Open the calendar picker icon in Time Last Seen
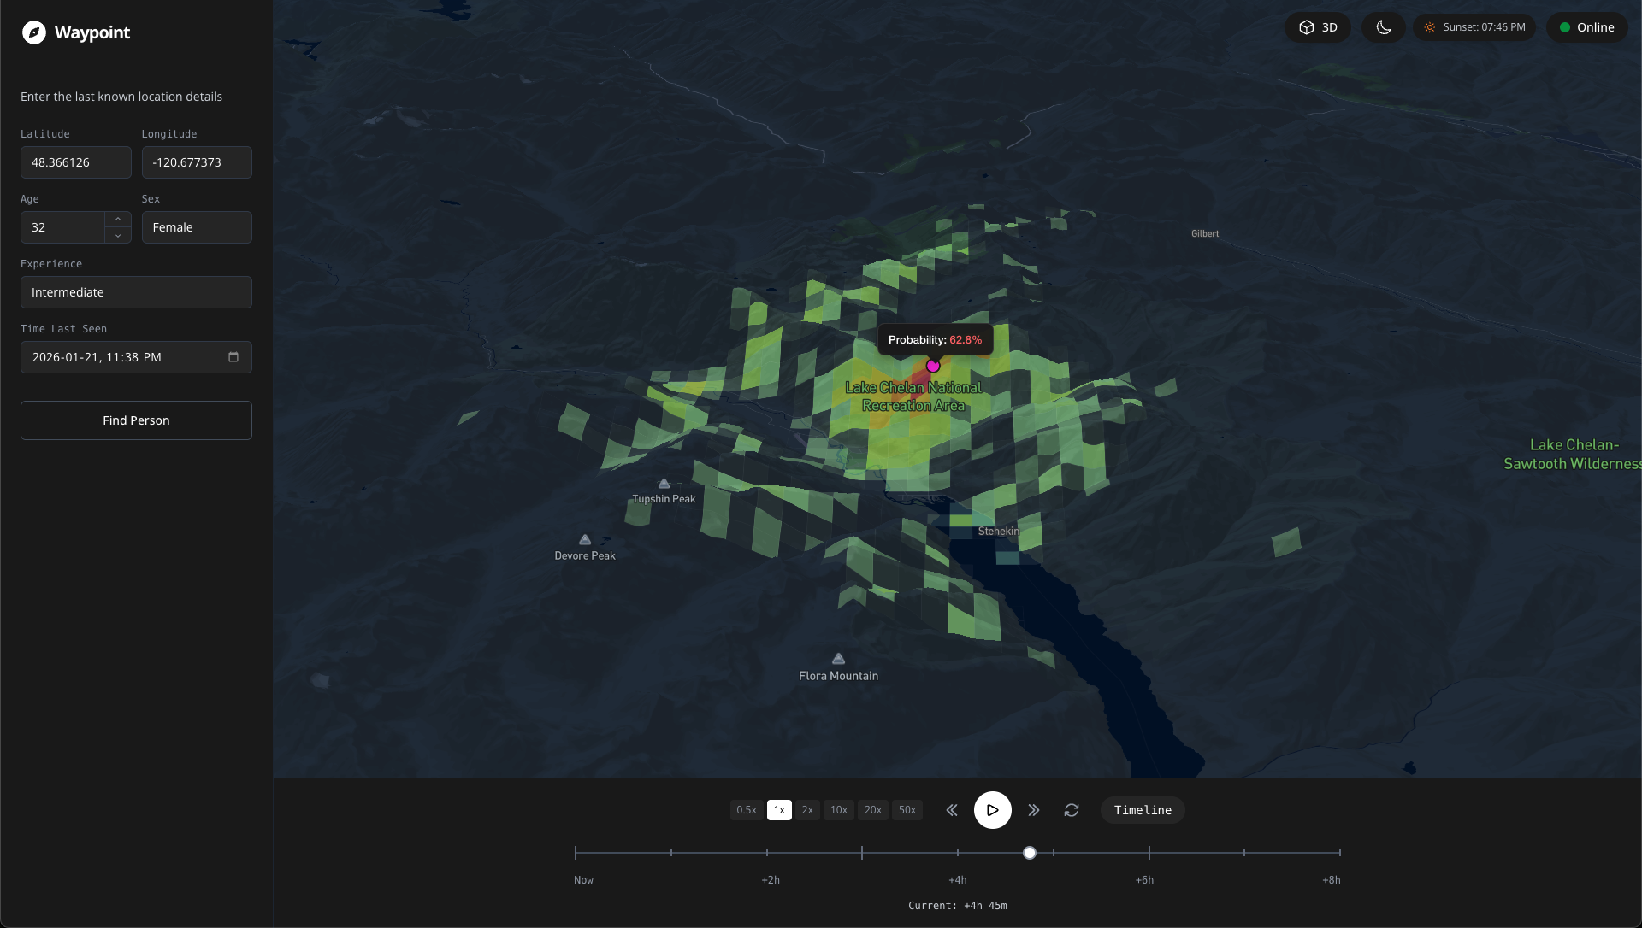This screenshot has height=928, width=1642. tap(233, 357)
